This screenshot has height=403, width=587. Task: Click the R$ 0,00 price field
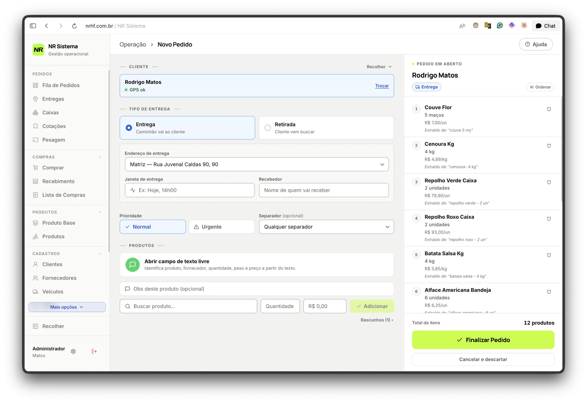coord(325,306)
